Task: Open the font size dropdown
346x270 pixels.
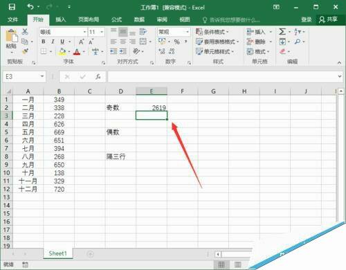Action: pyautogui.click(x=102, y=32)
